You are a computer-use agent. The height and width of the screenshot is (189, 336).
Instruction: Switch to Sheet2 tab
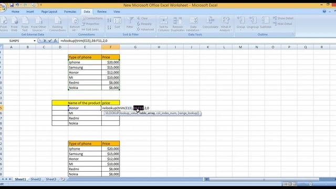click(x=36, y=179)
